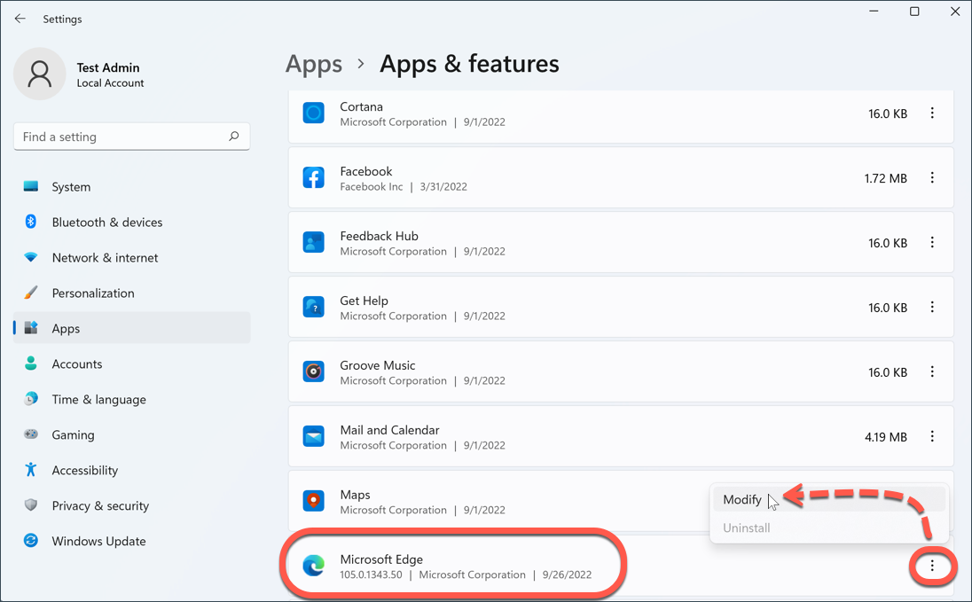Select the Get Help app name
This screenshot has height=602, width=972.
pos(364,301)
